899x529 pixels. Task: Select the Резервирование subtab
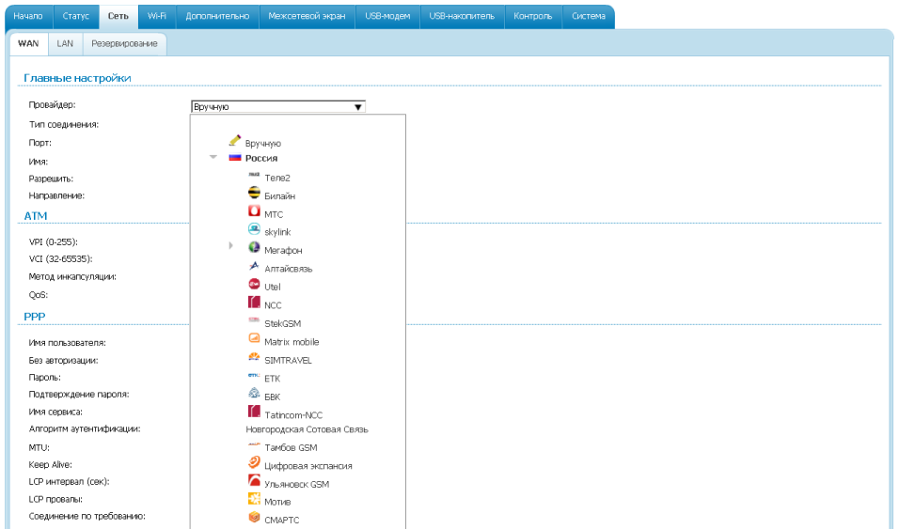pyautogui.click(x=124, y=43)
